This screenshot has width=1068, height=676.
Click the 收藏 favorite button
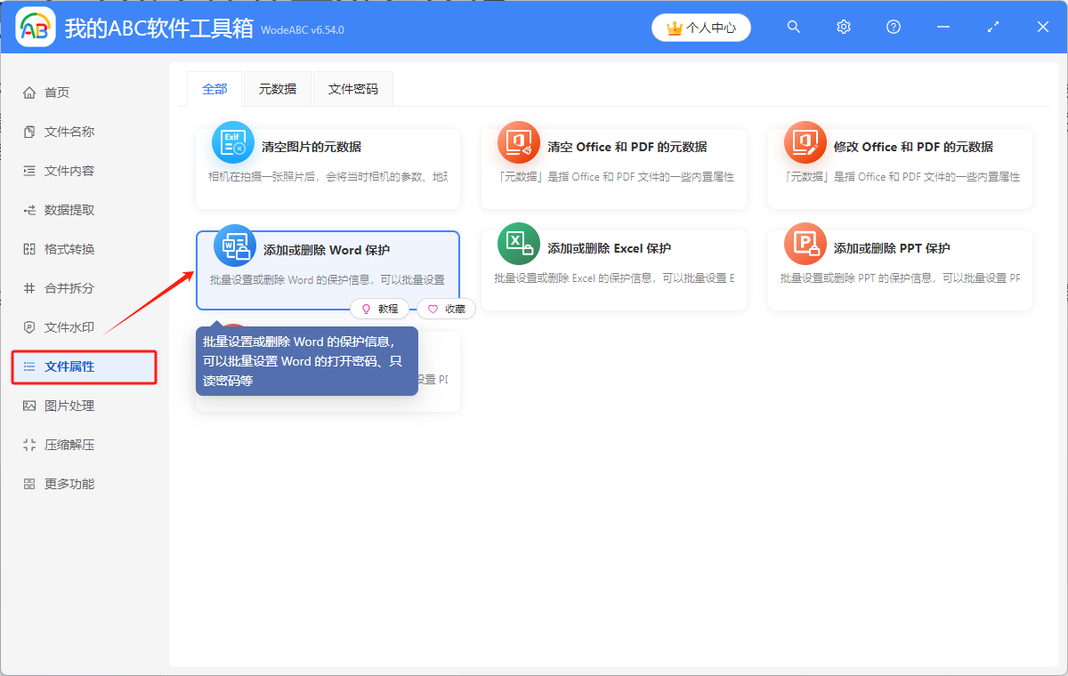coord(447,309)
